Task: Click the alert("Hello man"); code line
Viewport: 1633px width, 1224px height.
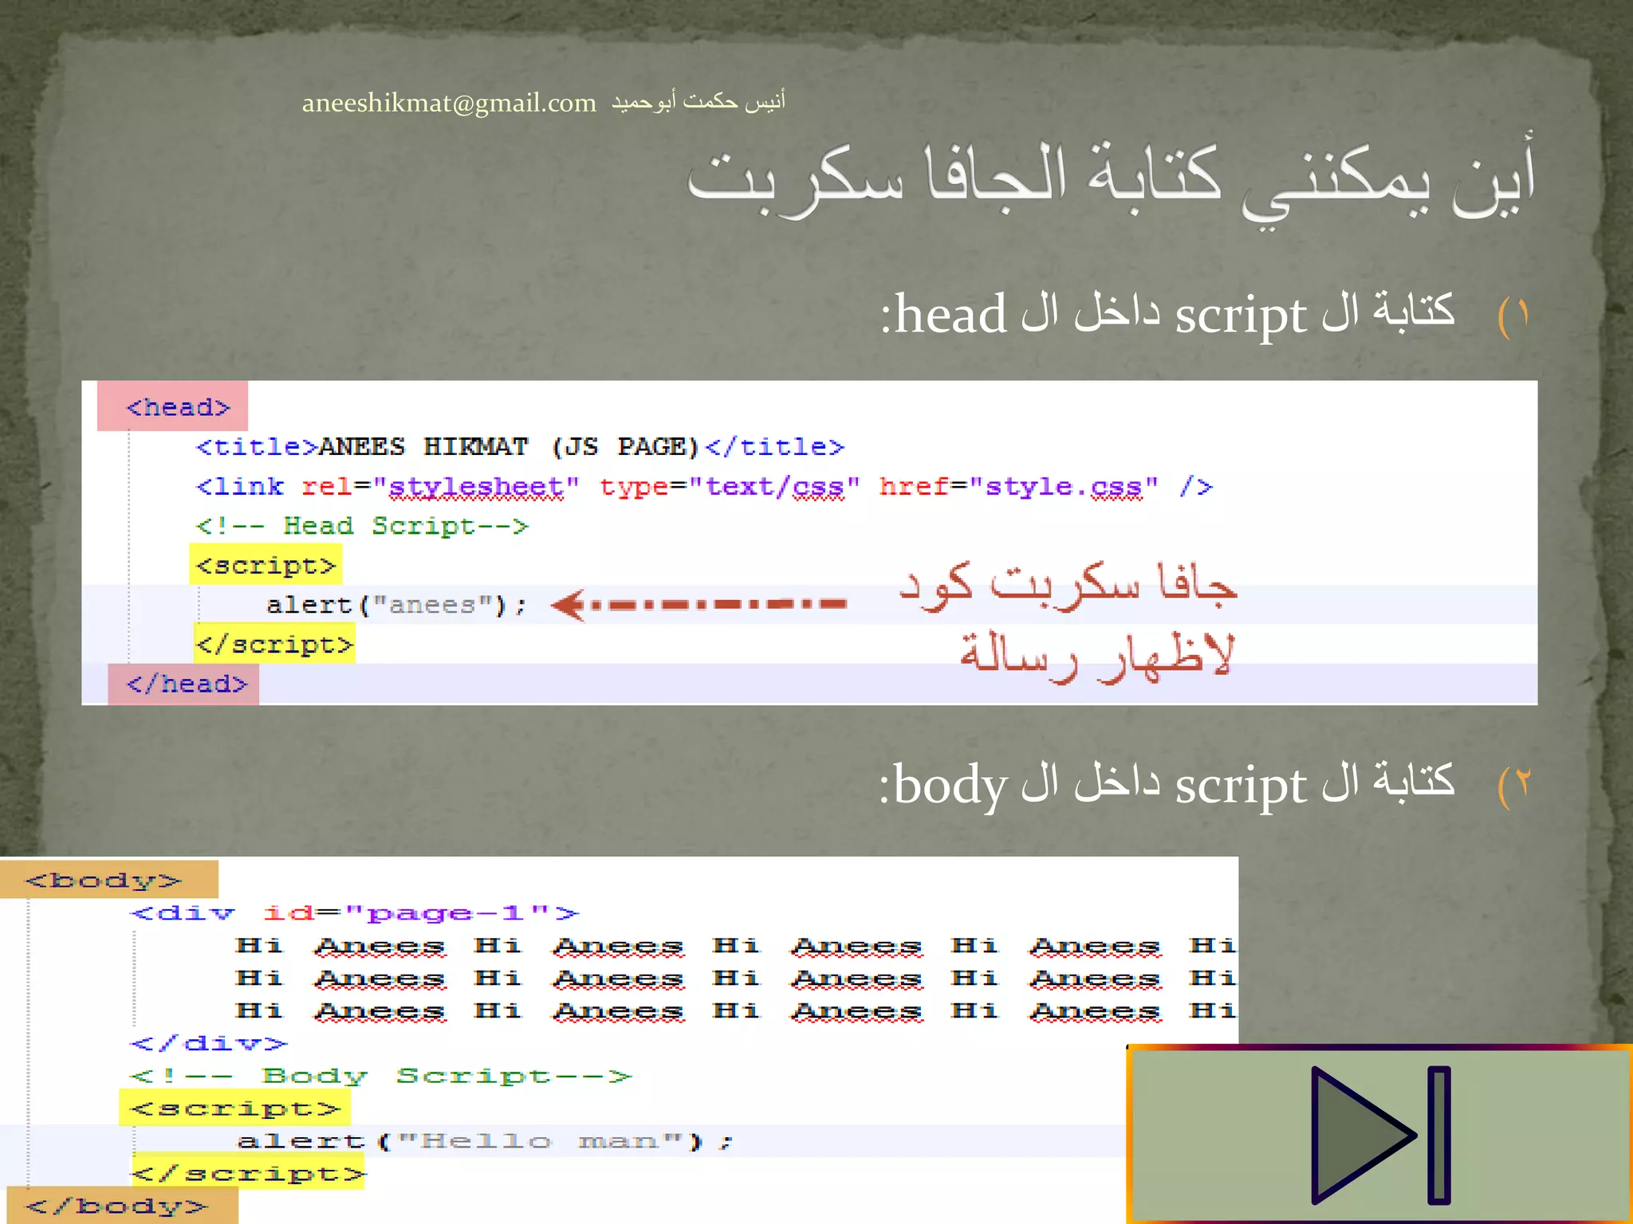Action: (x=485, y=1141)
